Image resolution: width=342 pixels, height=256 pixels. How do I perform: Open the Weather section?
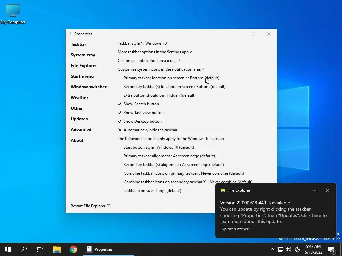click(79, 98)
